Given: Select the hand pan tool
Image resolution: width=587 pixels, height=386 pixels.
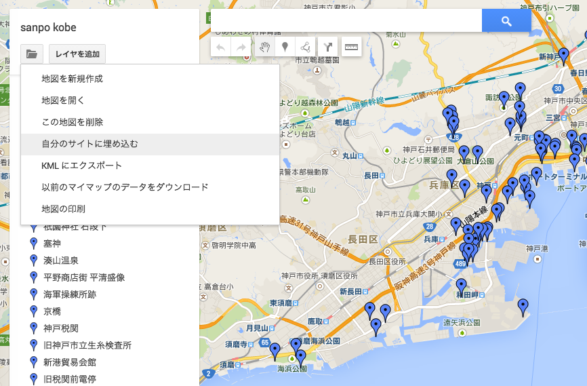Looking at the screenshot, I should click(x=264, y=47).
